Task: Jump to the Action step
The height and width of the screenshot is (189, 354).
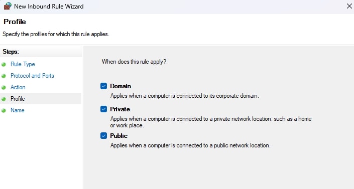Action: (x=18, y=87)
